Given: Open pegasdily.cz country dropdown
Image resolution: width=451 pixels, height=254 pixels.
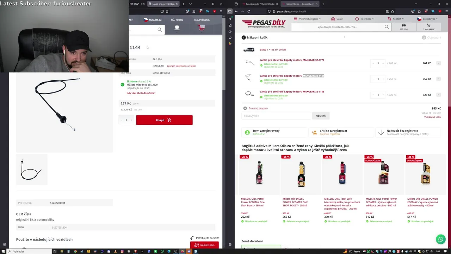Looking at the screenshot, I should pos(428,19).
